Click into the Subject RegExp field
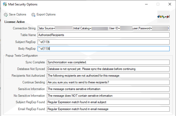 coord(104,42)
